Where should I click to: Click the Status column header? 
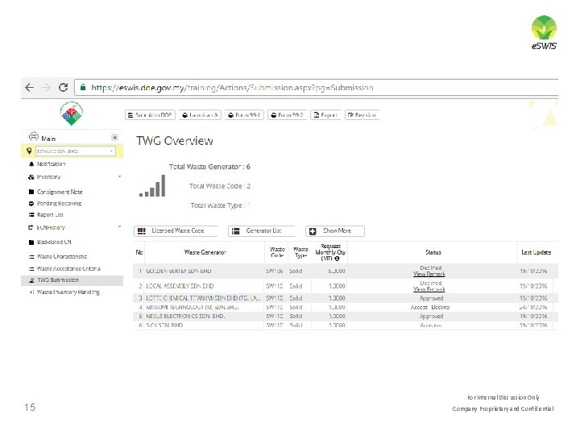[433, 253]
